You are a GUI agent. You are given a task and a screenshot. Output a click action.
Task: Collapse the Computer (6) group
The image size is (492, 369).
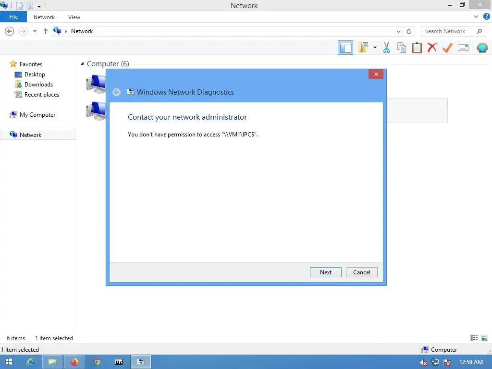pos(82,64)
